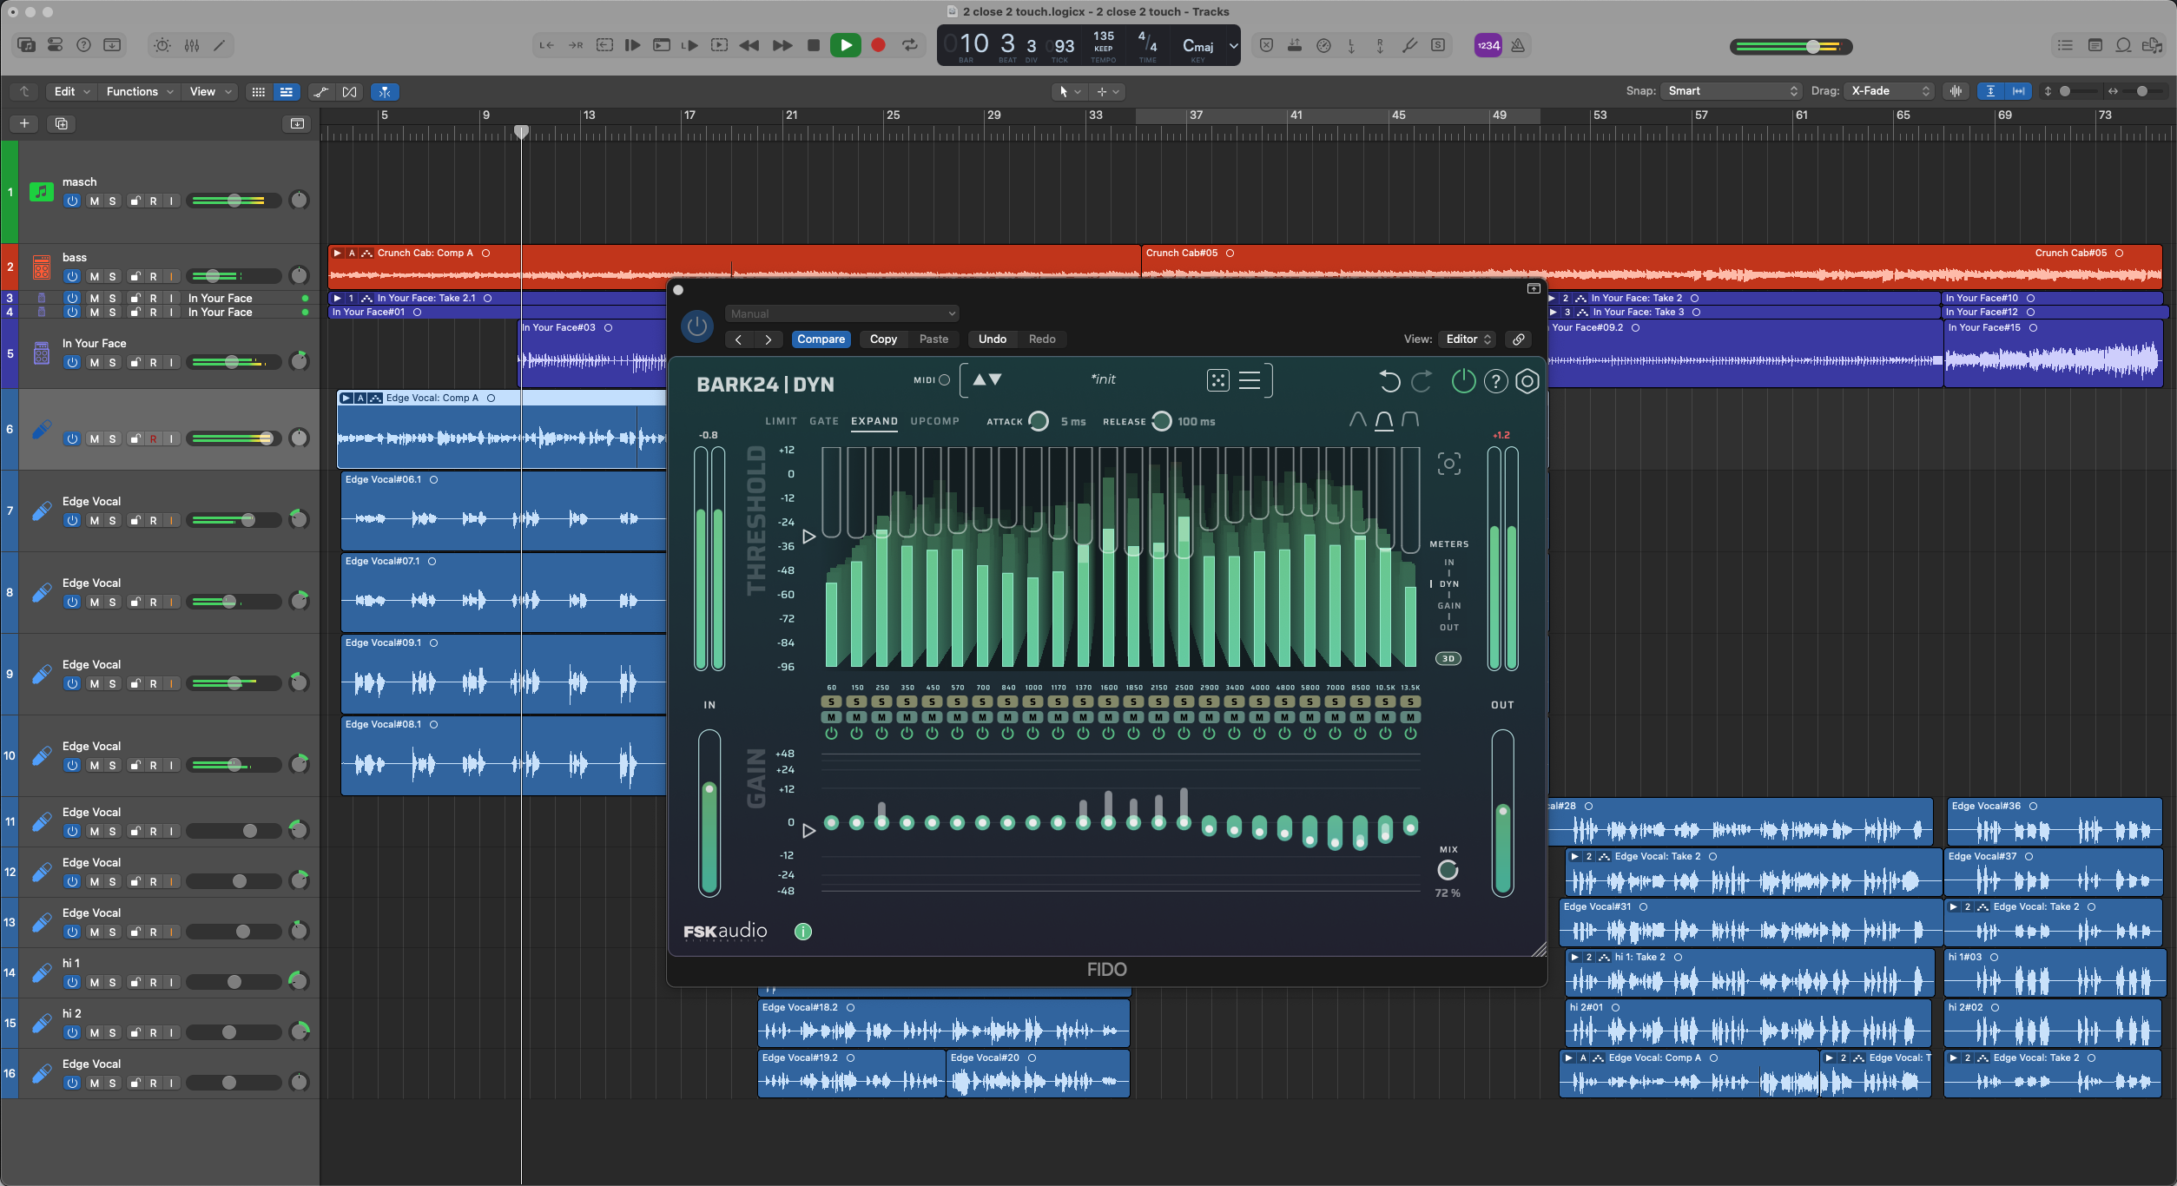The height and width of the screenshot is (1186, 2177).
Task: Click the Compare button
Action: 821,339
